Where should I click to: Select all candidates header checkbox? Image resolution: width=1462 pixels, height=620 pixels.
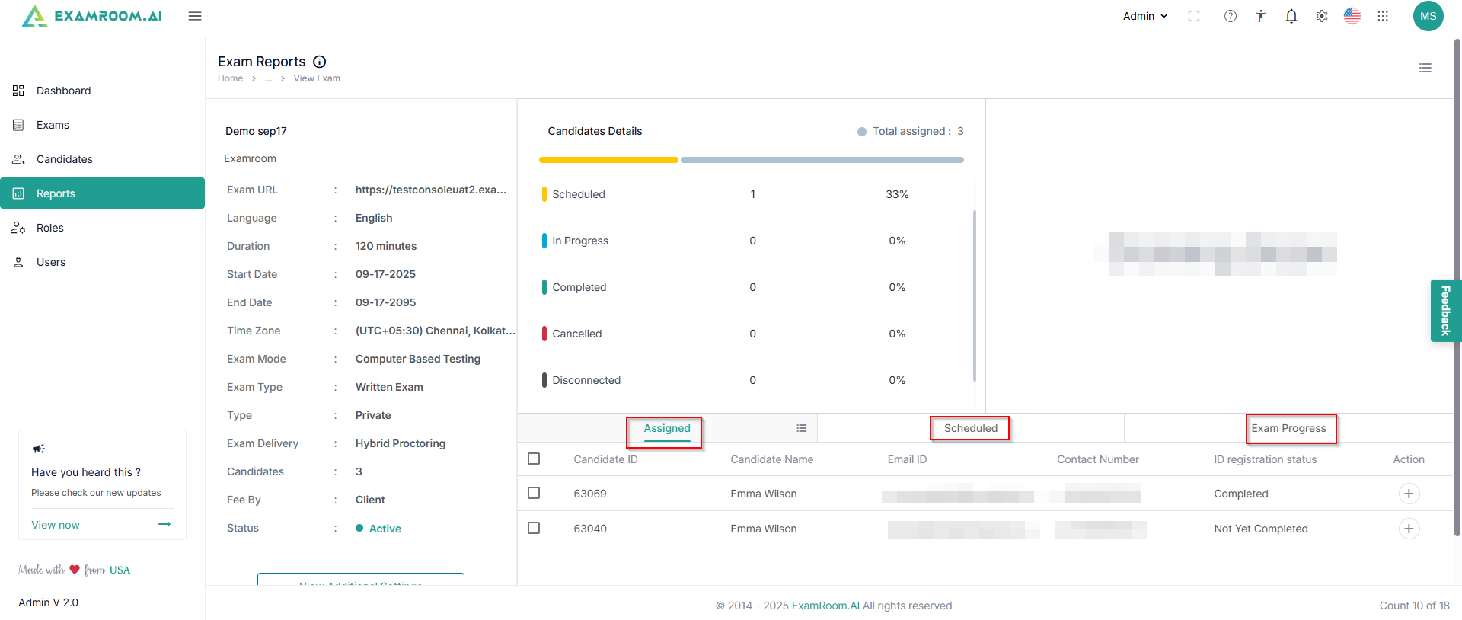coord(534,459)
